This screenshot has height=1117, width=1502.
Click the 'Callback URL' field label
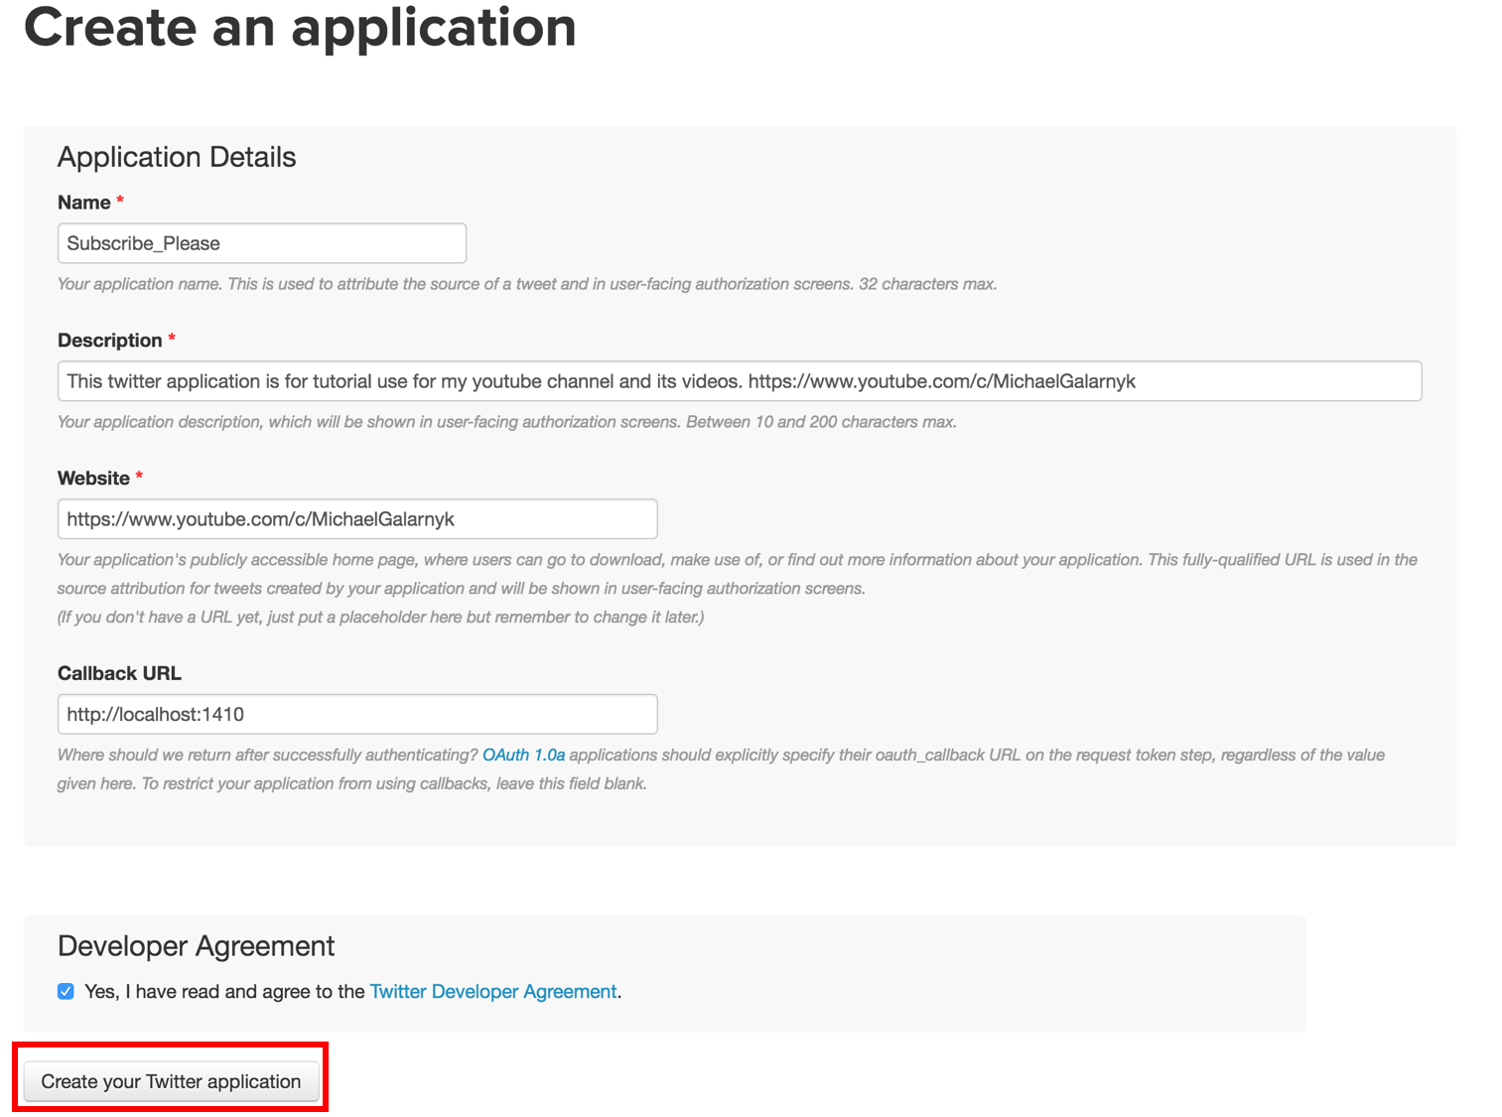pyautogui.click(x=119, y=673)
